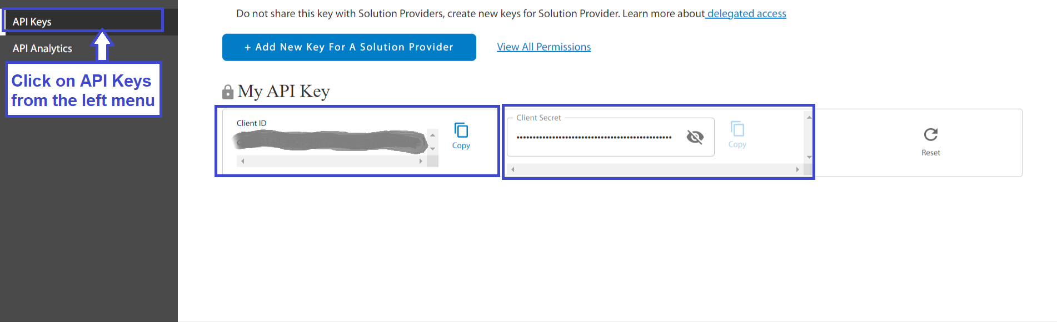Click Client Secret panel scroll-down arrow
The width and height of the screenshot is (1057, 322).
tap(809, 157)
